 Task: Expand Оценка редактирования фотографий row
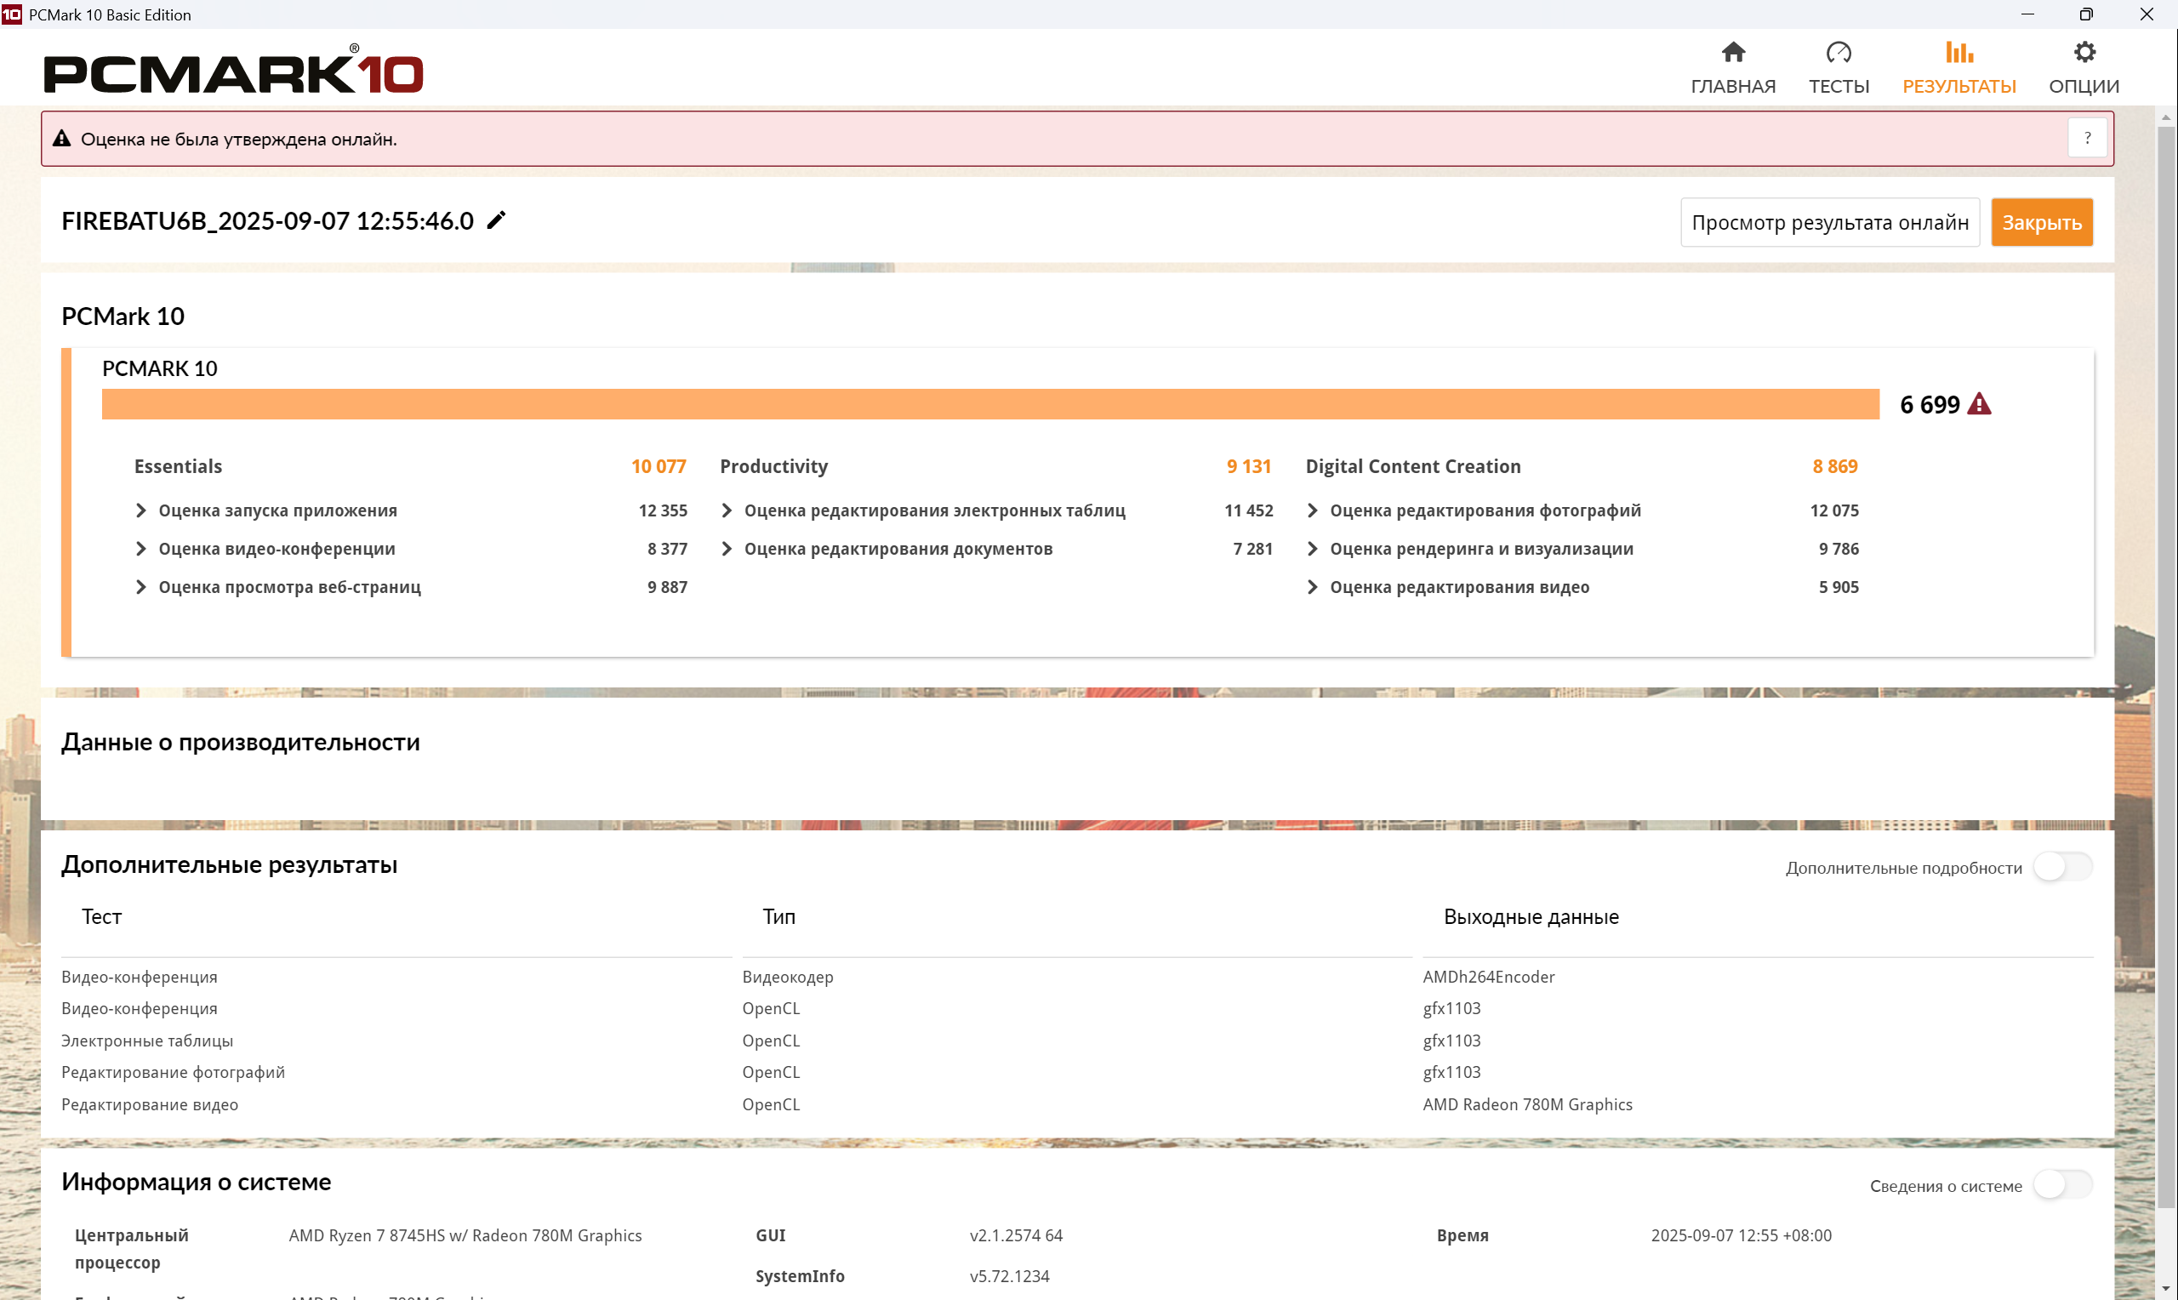pos(1312,510)
